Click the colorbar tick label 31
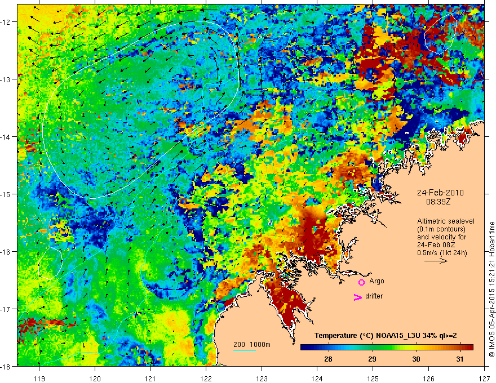The width and height of the screenshot is (496, 383). point(460,359)
